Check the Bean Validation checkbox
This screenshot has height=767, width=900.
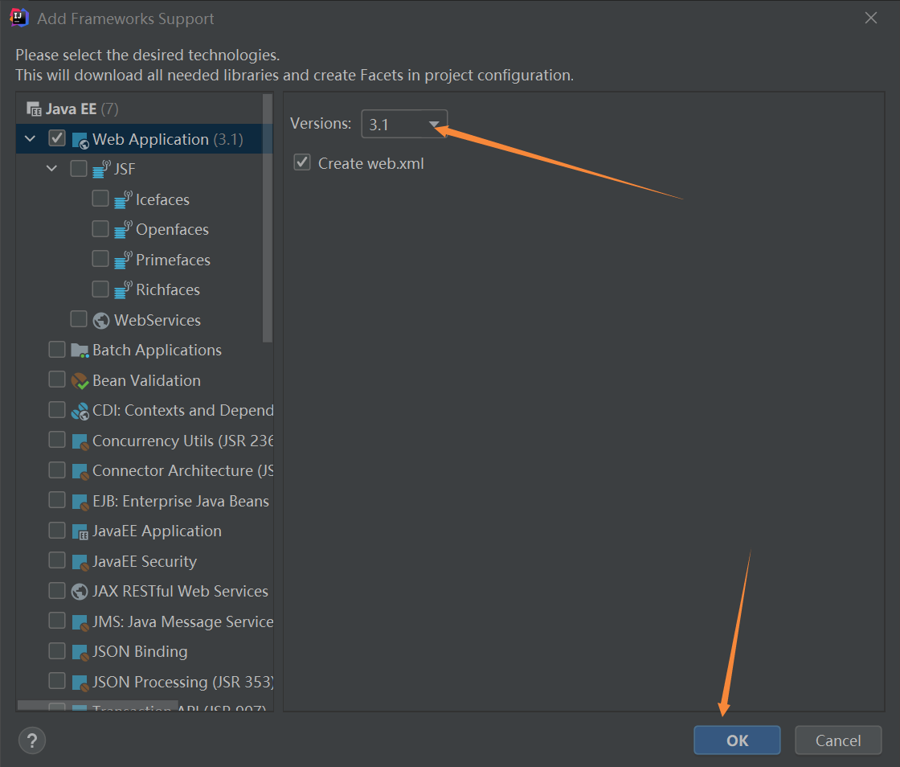(57, 379)
